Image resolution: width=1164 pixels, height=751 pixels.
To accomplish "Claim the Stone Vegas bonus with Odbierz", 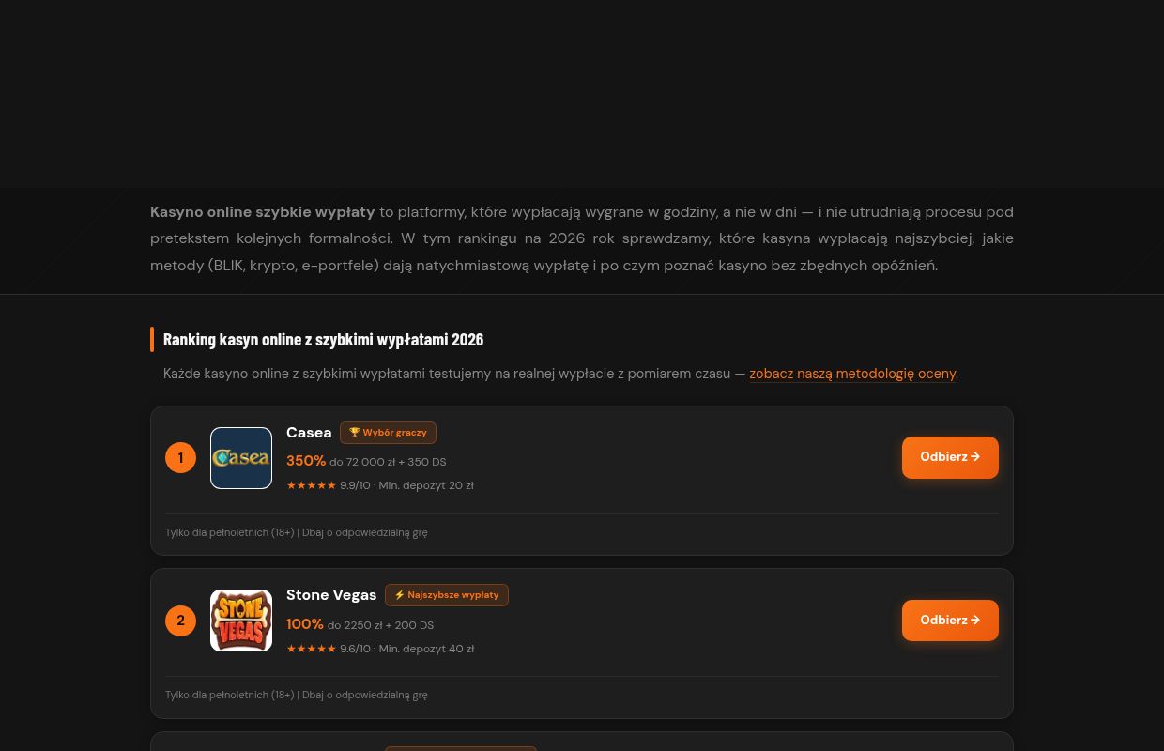I will coord(950,621).
